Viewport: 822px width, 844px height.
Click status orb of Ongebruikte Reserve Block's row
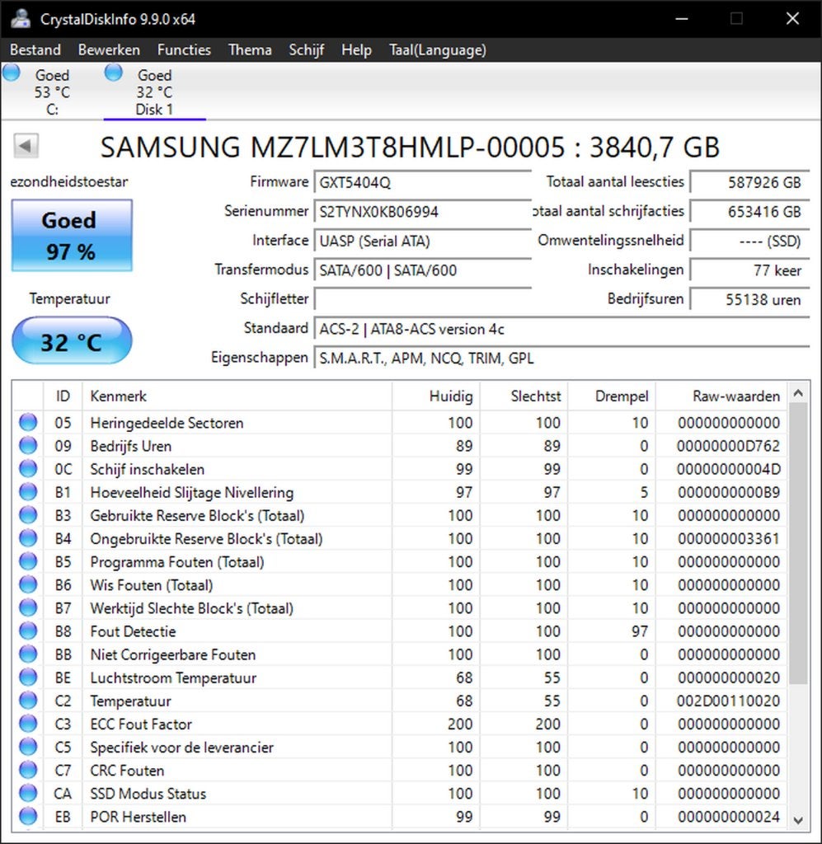pos(28,538)
